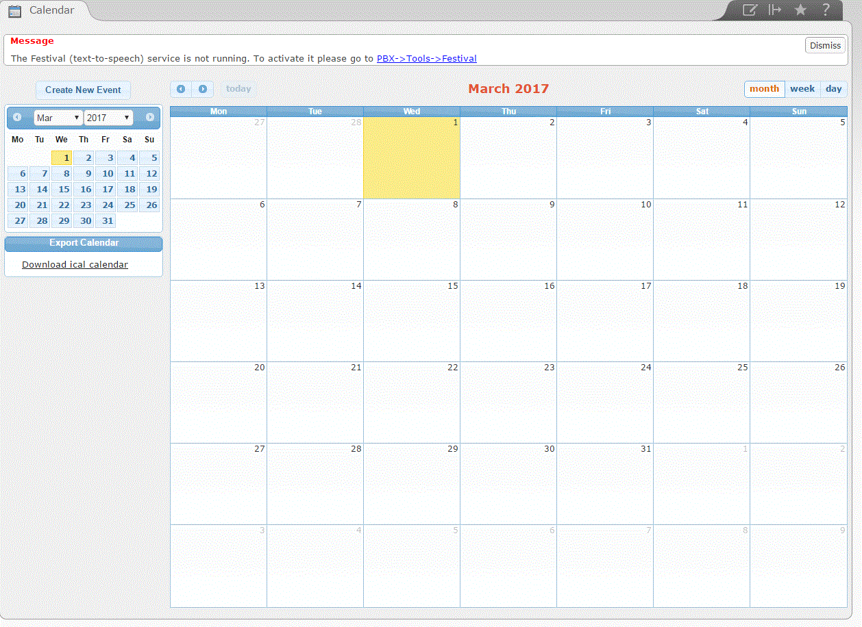Click the star bookmark icon

tap(800, 10)
